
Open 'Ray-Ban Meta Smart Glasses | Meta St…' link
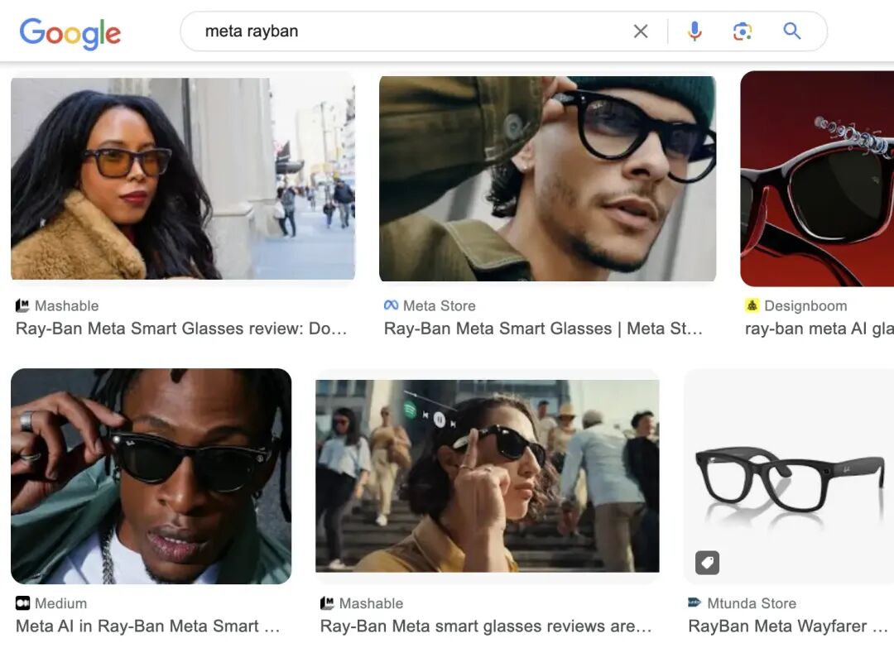point(543,329)
